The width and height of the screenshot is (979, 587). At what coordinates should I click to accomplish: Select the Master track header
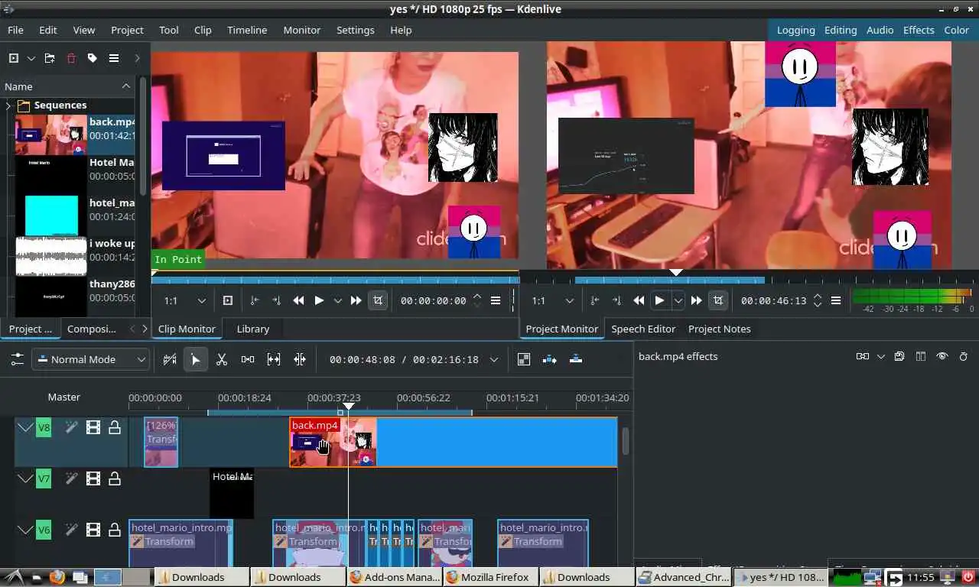click(x=64, y=397)
